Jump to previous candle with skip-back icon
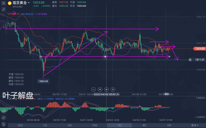Viewport: 206px width, 128px height. [100, 89]
